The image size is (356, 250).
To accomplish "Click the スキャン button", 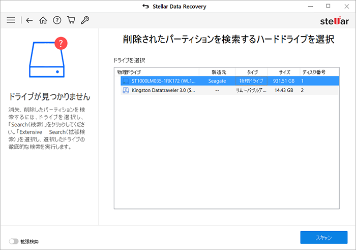I will click(x=324, y=237).
